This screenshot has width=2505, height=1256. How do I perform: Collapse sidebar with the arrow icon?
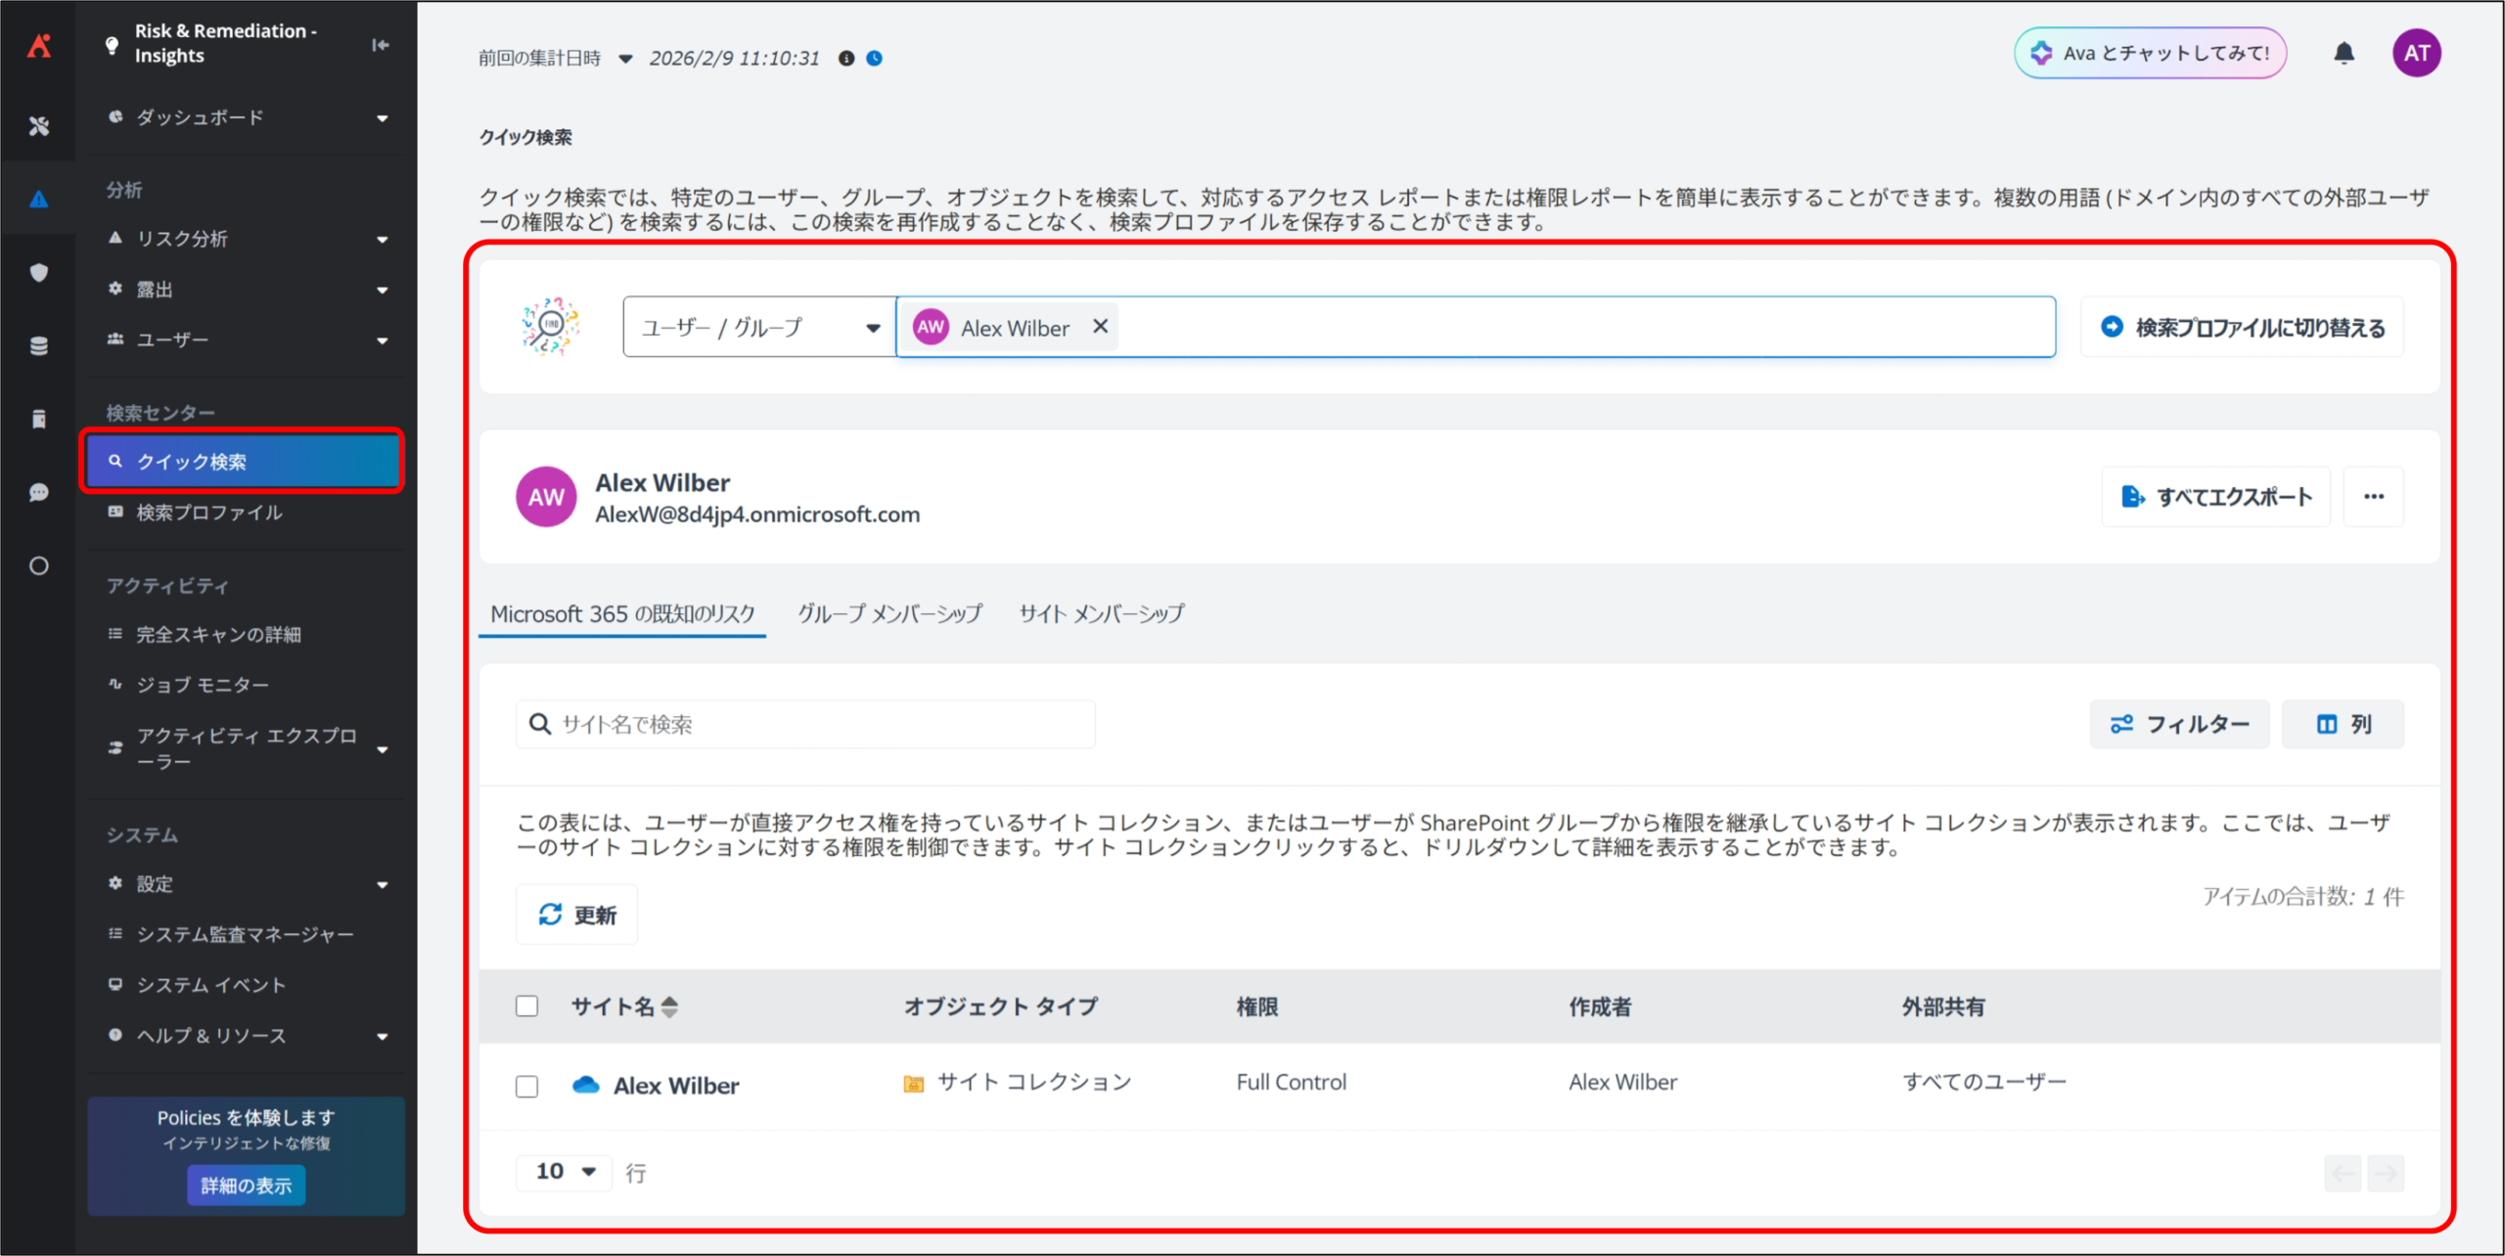click(381, 45)
